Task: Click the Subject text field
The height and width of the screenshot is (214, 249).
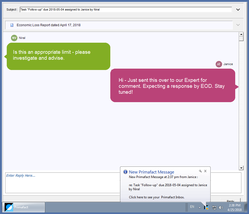Action: [126, 9]
